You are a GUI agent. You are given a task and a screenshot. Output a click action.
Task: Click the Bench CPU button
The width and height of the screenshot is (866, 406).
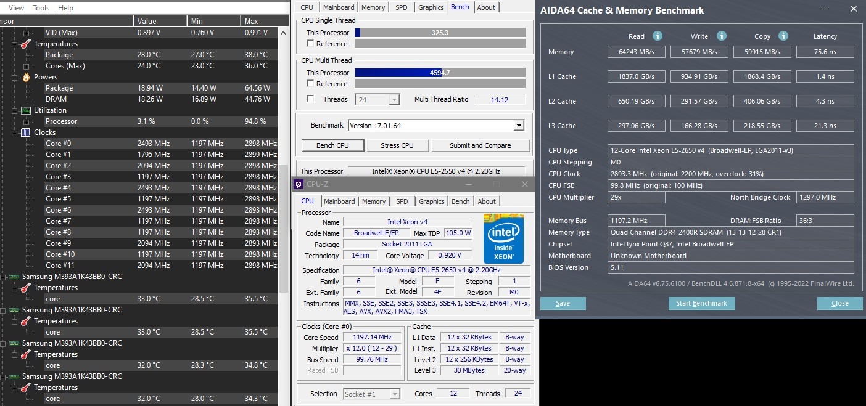[x=332, y=145]
